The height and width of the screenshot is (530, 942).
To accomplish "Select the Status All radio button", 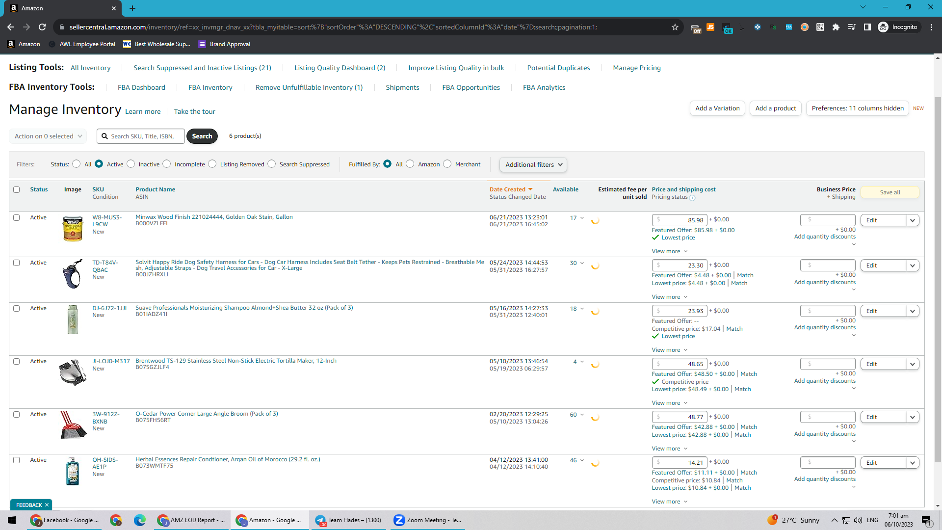I will click(x=76, y=164).
